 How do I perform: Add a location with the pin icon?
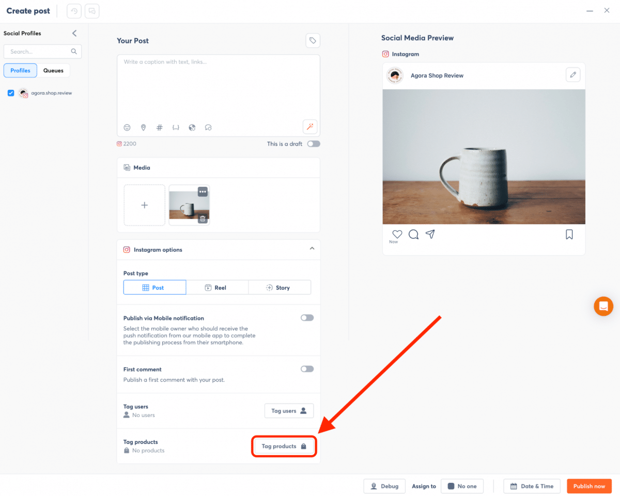pyautogui.click(x=143, y=127)
